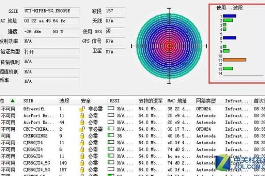Click the 可用 status of CHENGXING2
The image size is (265, 176).
(x=6, y=136)
